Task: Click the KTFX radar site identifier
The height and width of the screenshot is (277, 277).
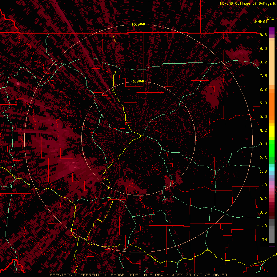Action: point(178,275)
